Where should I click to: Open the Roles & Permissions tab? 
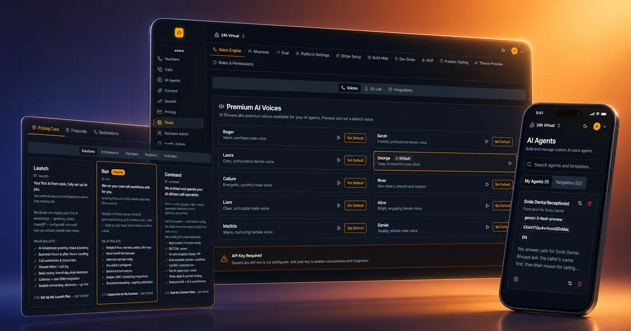pyautogui.click(x=233, y=64)
